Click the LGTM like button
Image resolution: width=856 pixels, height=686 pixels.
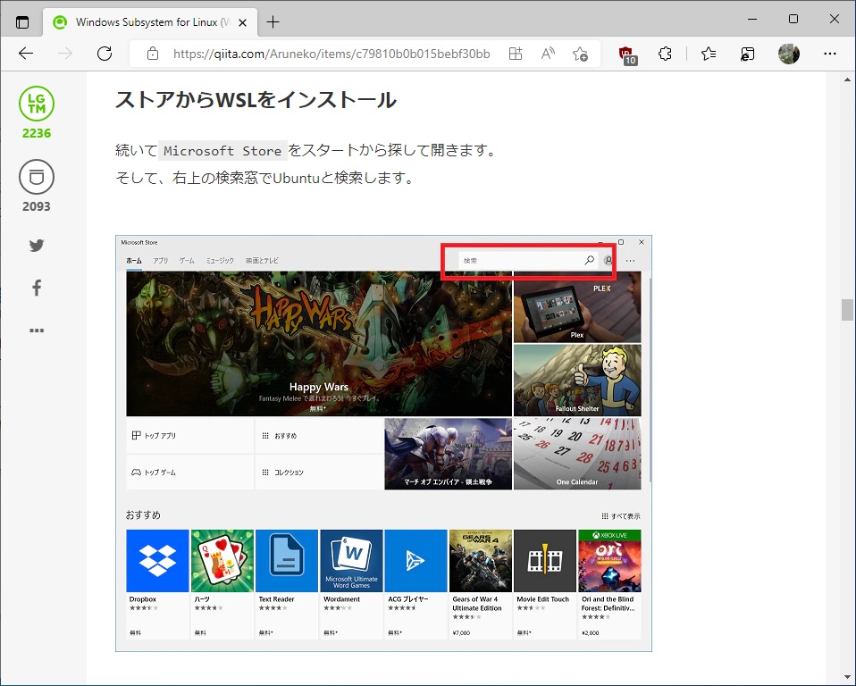coord(37,104)
